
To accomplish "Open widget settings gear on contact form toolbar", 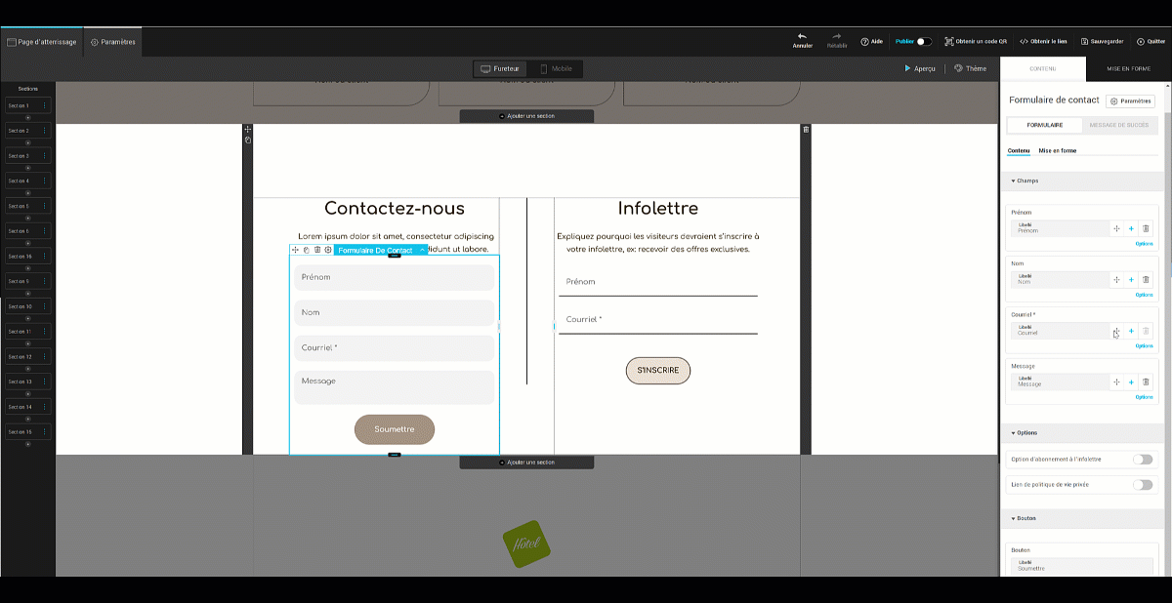I will (327, 251).
